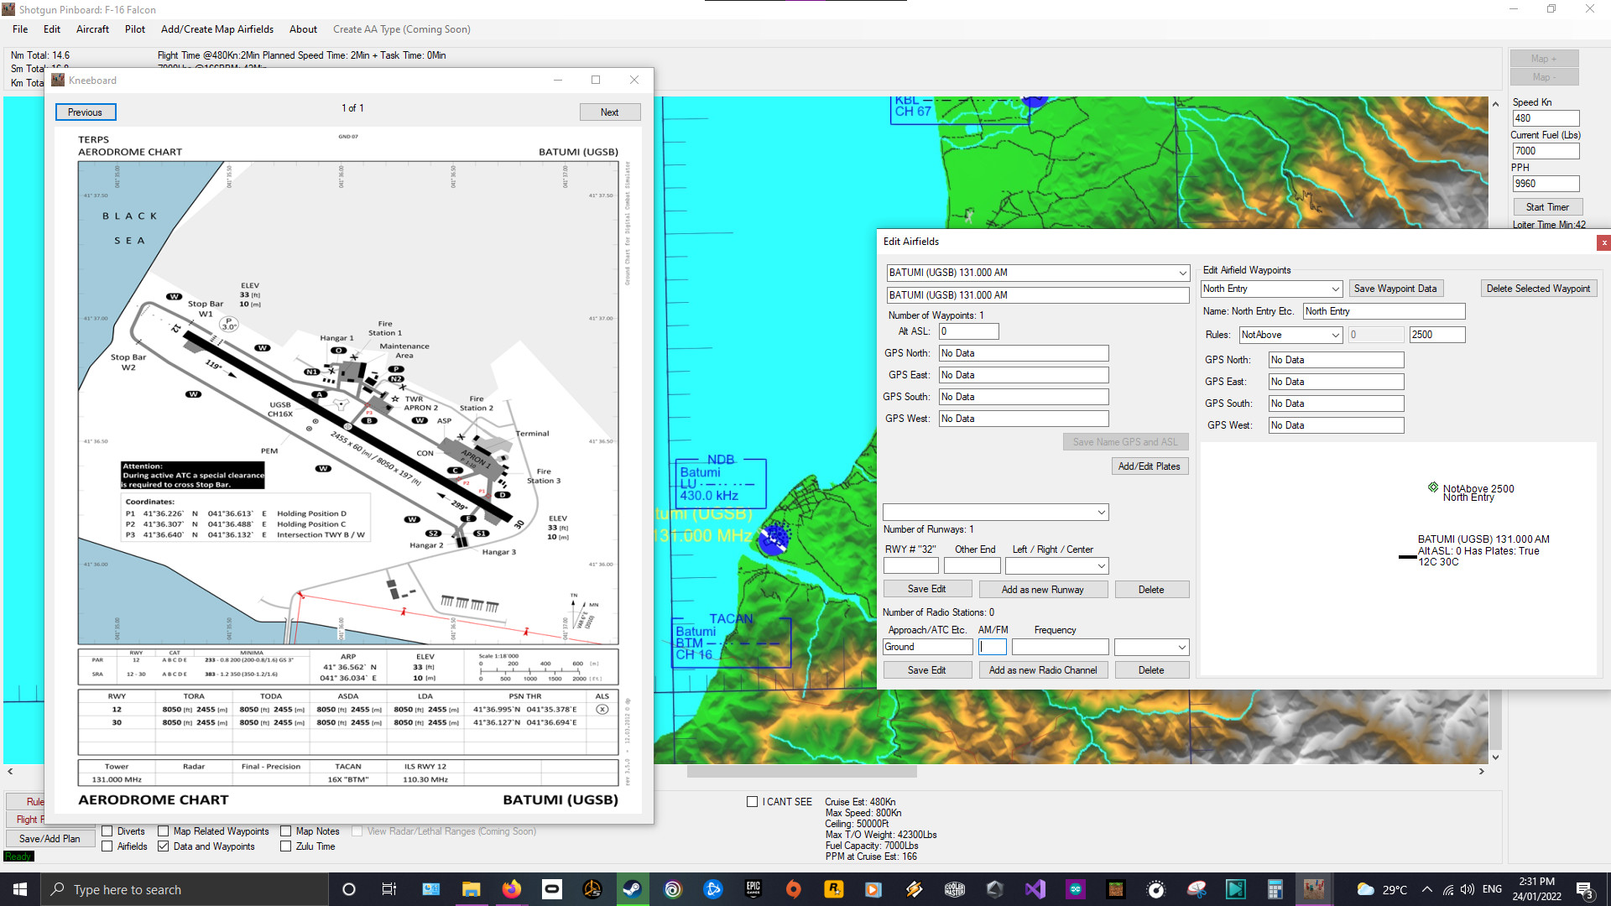Viewport: 1611px width, 906px height.
Task: Click Add as new Runway
Action: [1043, 589]
